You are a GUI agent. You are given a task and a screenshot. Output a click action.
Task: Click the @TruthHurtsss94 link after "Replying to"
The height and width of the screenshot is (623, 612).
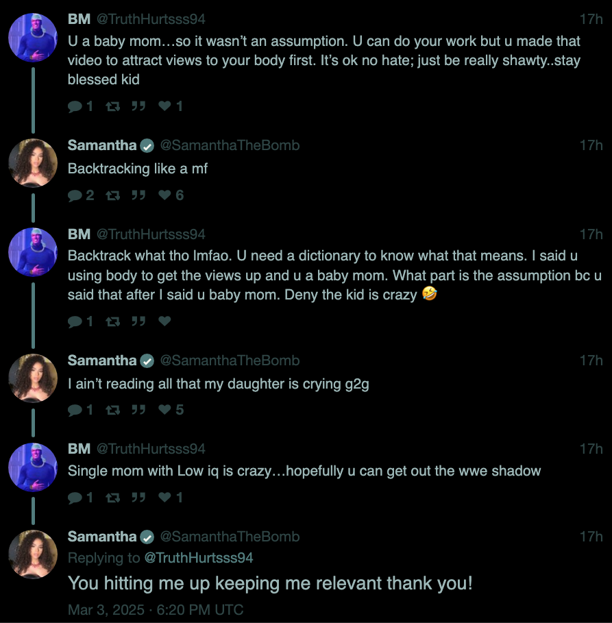pyautogui.click(x=199, y=558)
